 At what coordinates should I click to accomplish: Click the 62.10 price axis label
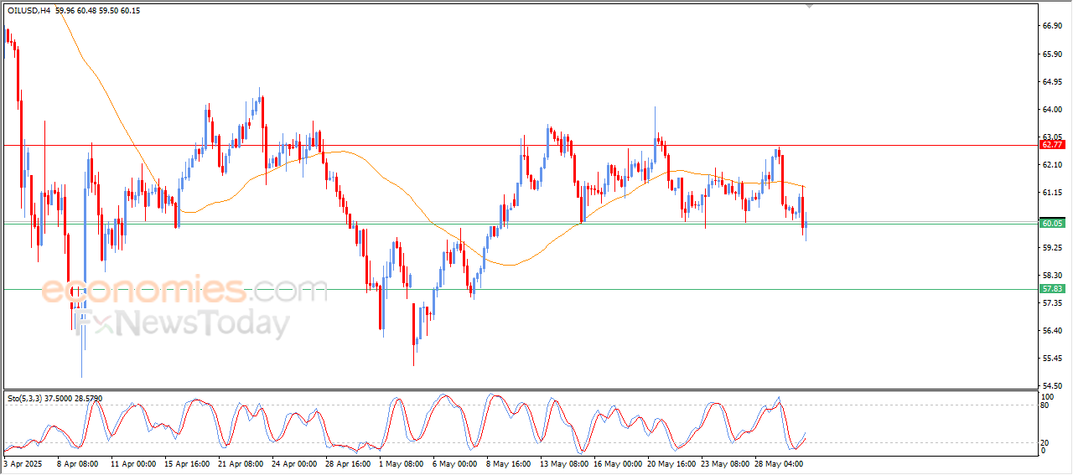pos(1052,164)
